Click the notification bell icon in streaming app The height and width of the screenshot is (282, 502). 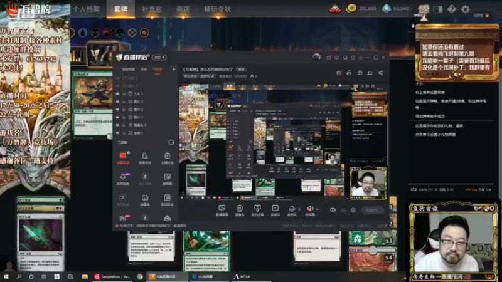(370, 73)
